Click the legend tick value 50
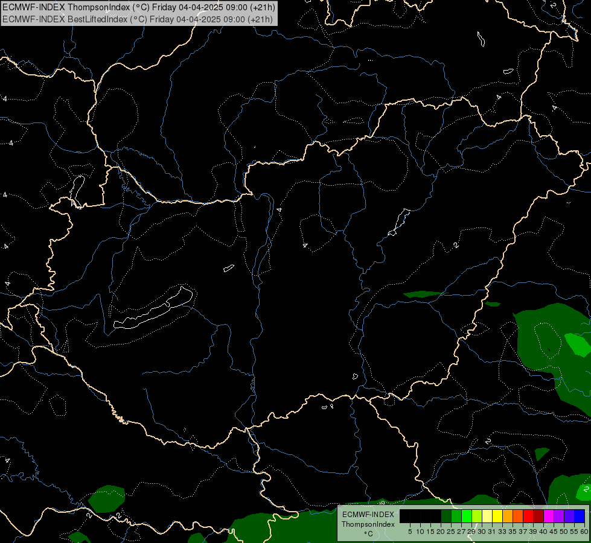 [563, 532]
